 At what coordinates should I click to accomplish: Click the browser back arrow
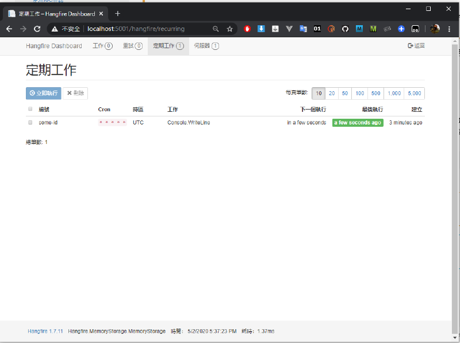click(9, 29)
